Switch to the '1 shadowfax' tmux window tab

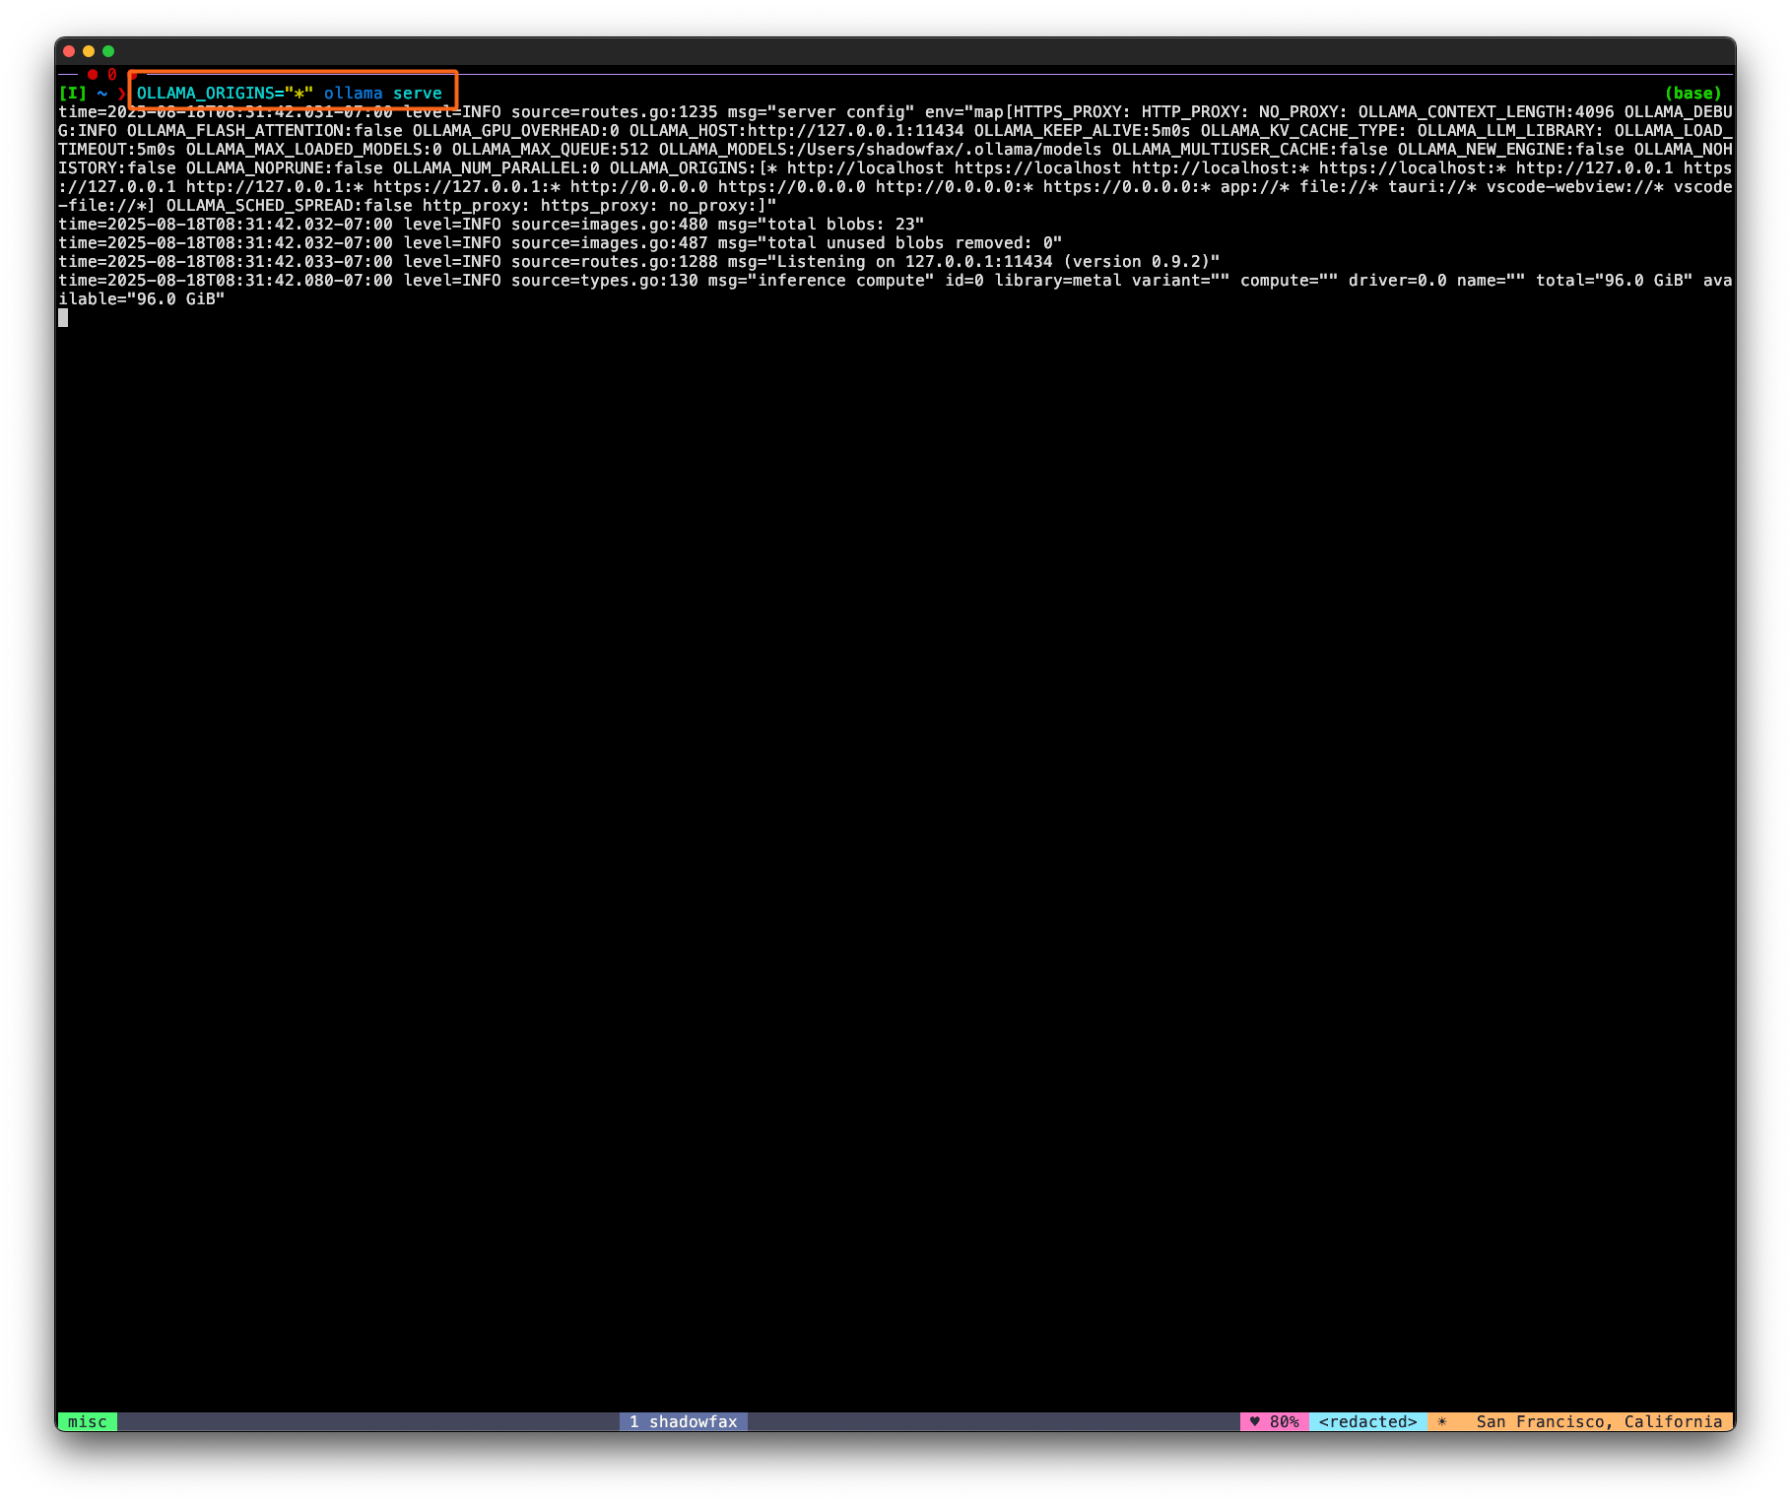[684, 1421]
